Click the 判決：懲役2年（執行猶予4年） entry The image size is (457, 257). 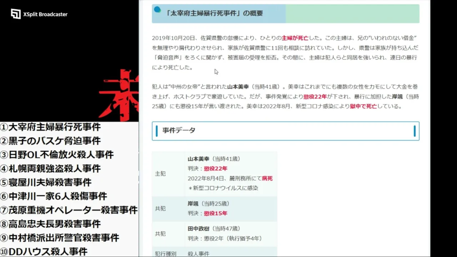pyautogui.click(x=226, y=238)
